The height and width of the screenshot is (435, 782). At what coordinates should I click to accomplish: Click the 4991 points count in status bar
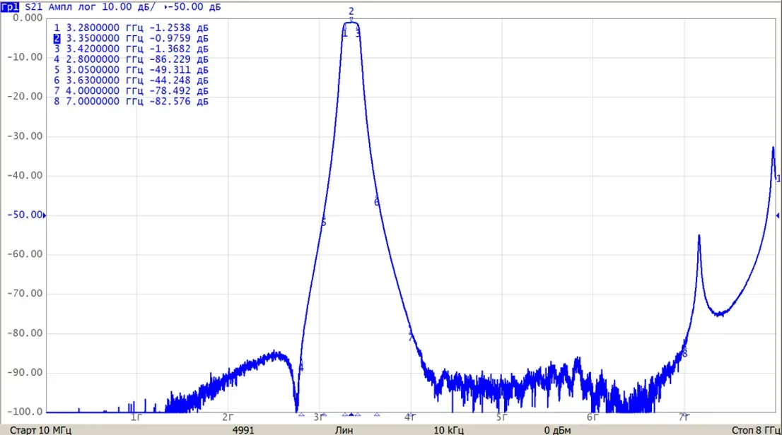(243, 430)
